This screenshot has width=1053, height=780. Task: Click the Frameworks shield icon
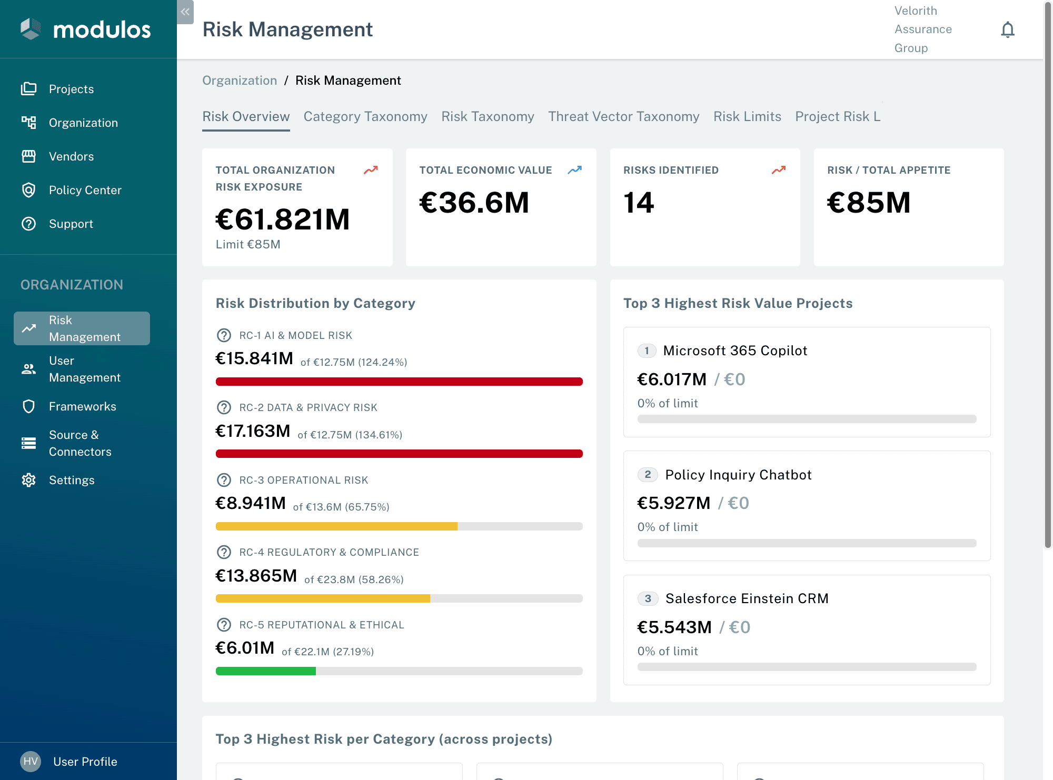[x=29, y=406]
